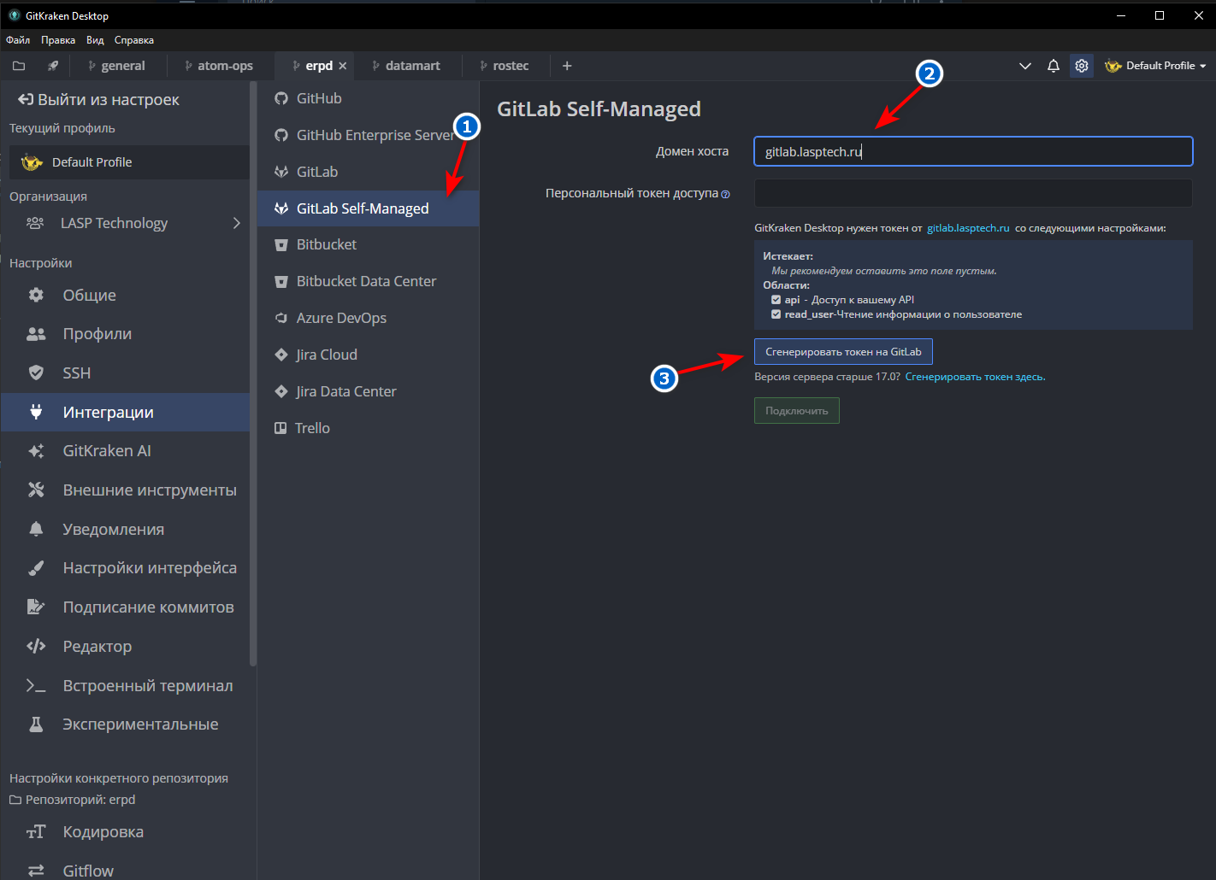
Task: Open the Default Profile dropdown in toolbar
Action: pos(1155,66)
